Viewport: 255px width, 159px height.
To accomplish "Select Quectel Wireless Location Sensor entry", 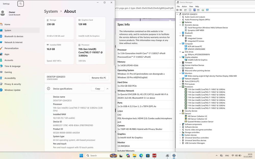I will 200,122.
